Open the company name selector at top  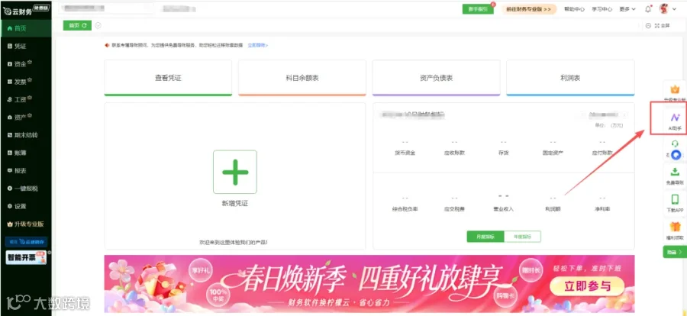coord(105,8)
